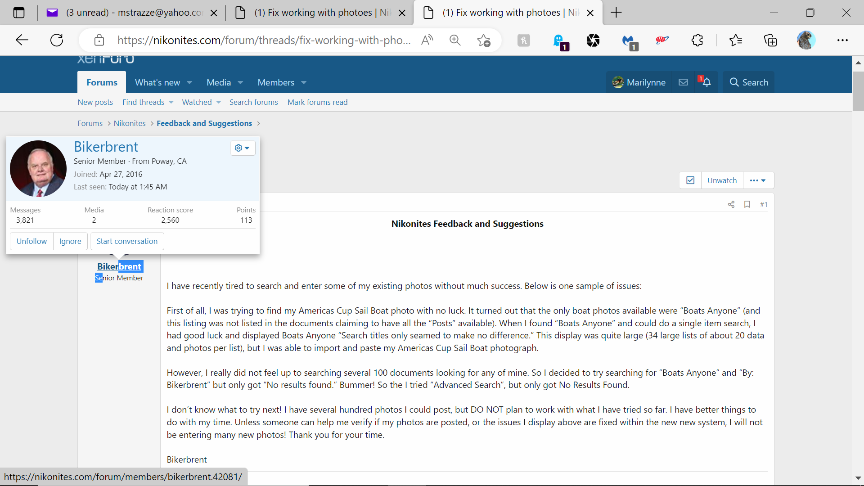
Task: Open the browser Extensions puzzle icon
Action: click(x=697, y=40)
